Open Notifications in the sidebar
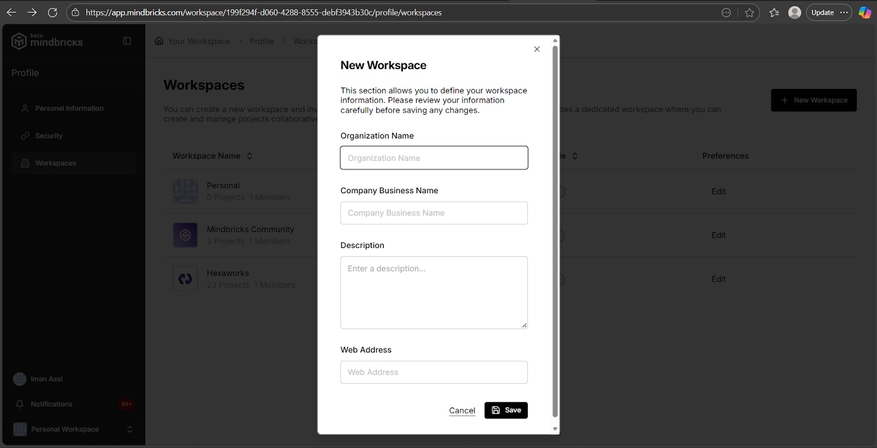Screen dimensions: 877x448 point(52,404)
